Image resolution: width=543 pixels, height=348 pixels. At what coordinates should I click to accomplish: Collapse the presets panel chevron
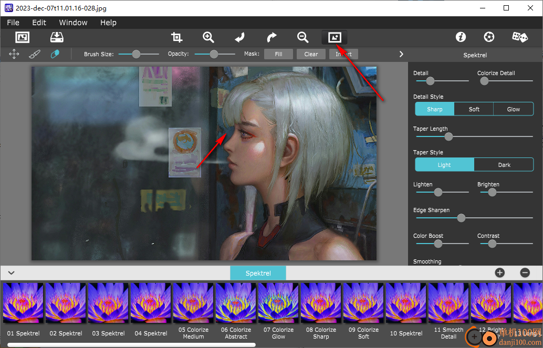tap(11, 273)
